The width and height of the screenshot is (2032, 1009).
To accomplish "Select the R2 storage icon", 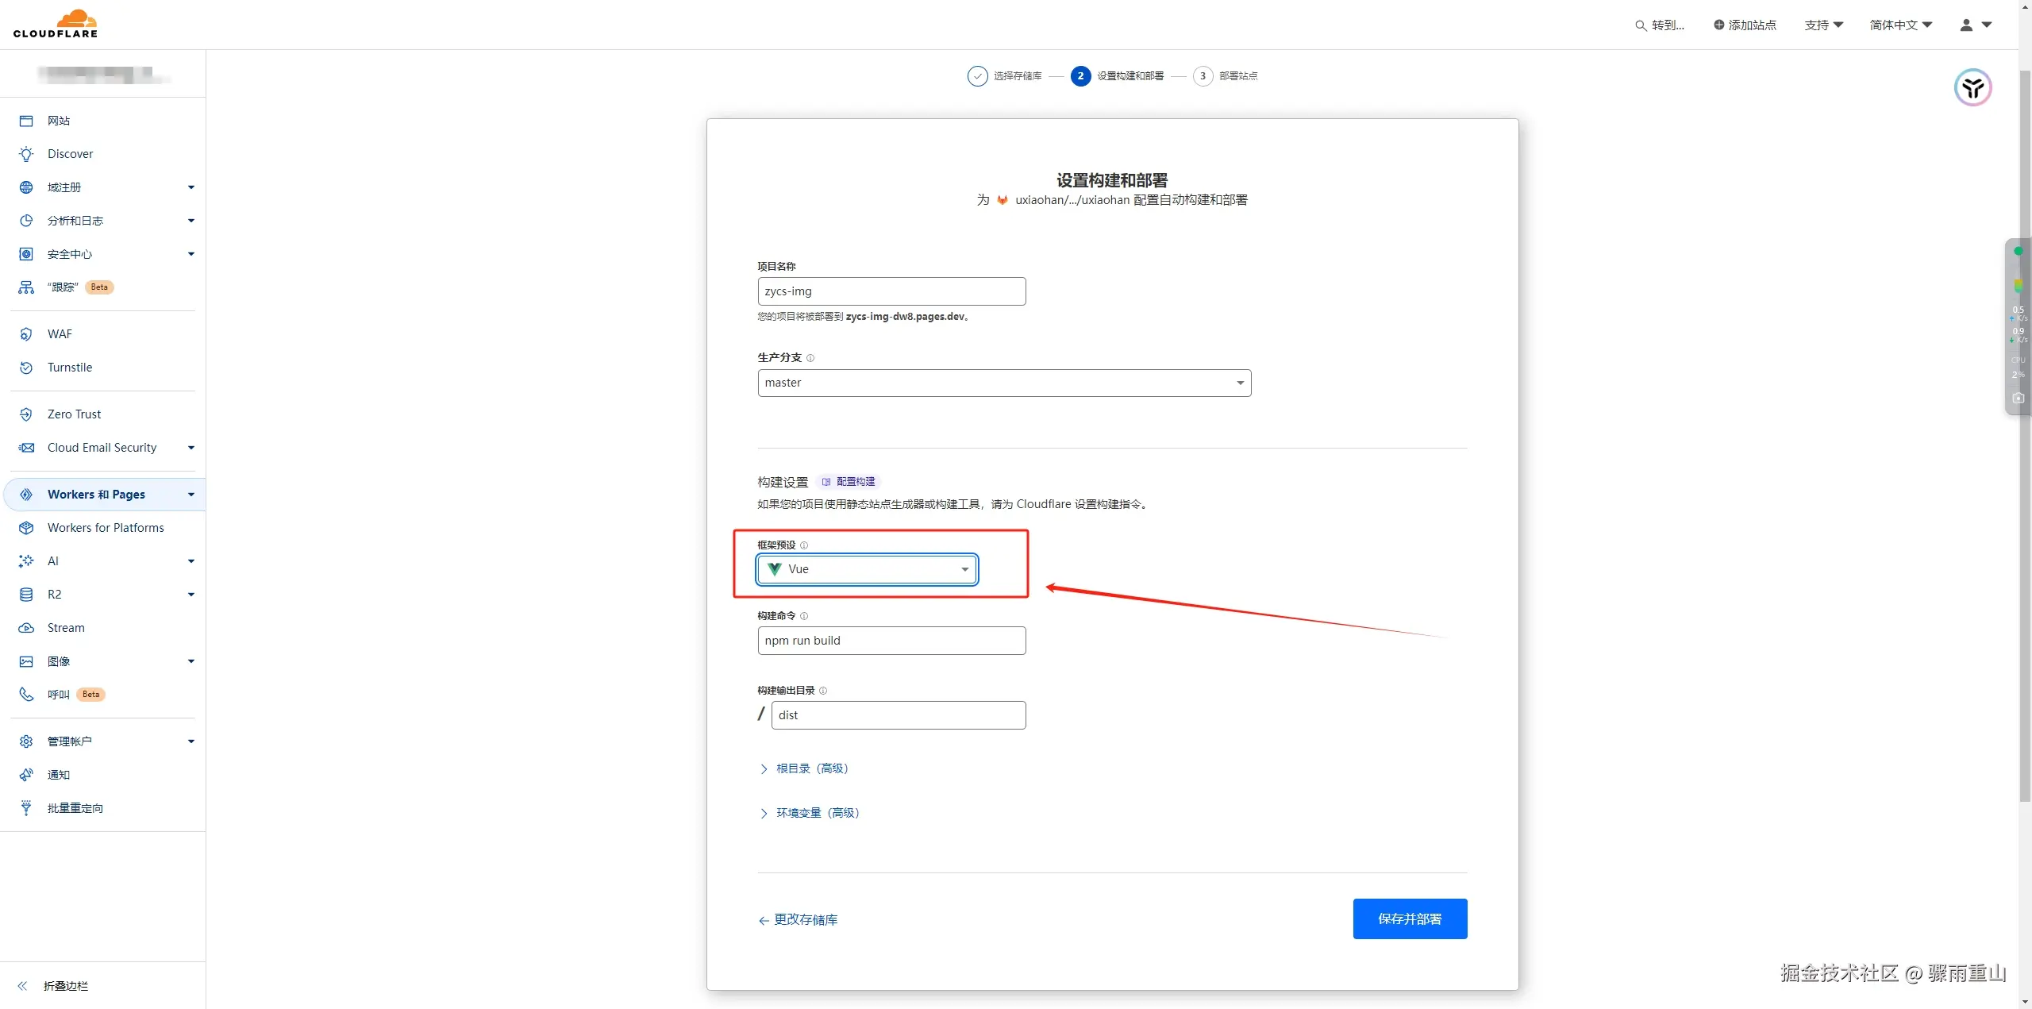I will 26,595.
